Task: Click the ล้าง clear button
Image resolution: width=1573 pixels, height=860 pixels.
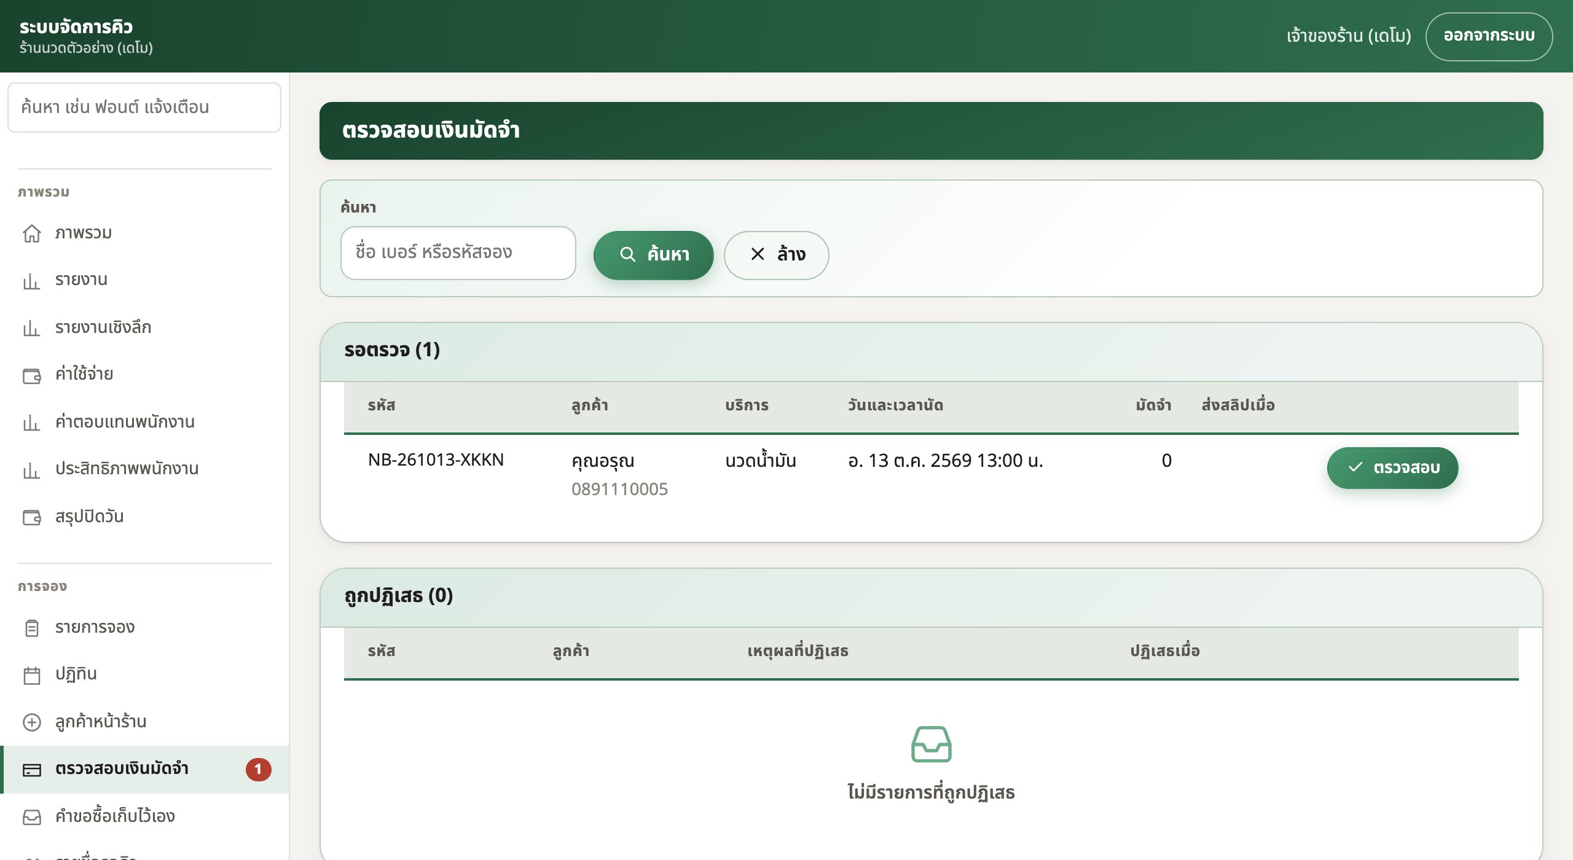Action: click(777, 255)
